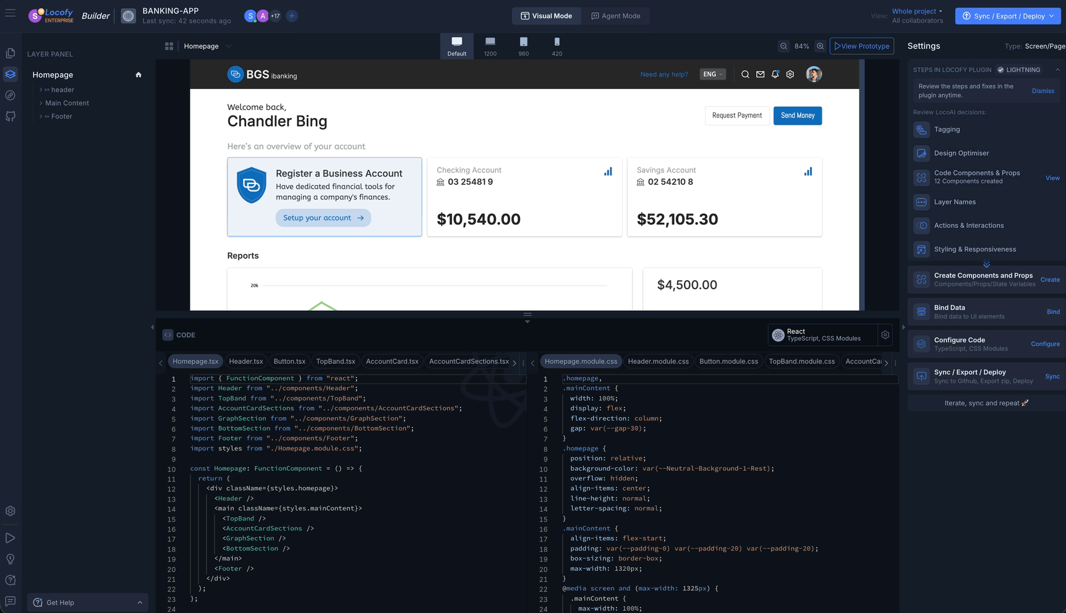
Task: Select the 1200 breakpoint device view
Action: click(x=490, y=46)
